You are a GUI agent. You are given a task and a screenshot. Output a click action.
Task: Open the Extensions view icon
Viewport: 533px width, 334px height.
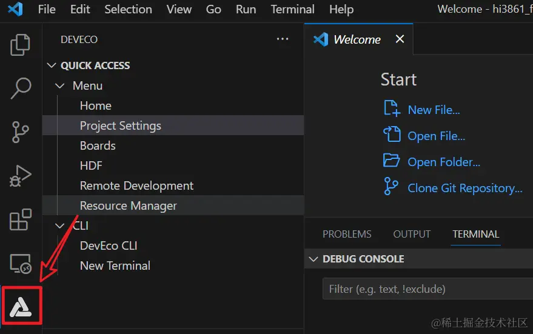(x=21, y=219)
